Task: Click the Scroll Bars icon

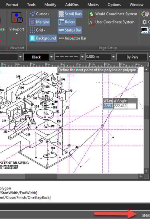Action: 61,14
